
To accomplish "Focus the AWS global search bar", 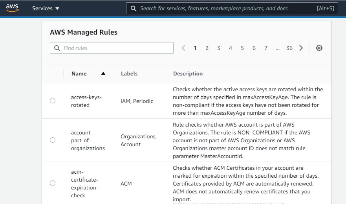I will [x=232, y=8].
